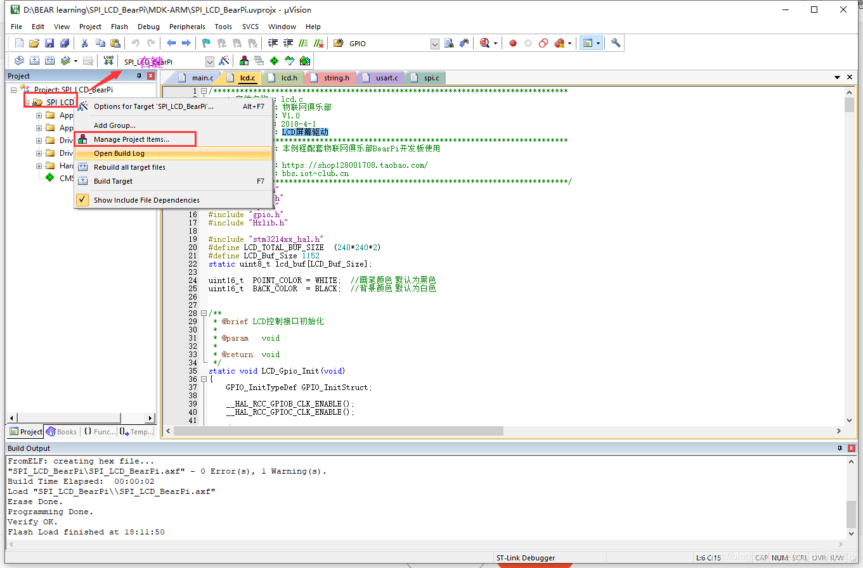Switch to the main.c editor tab
863x568 pixels.
click(x=197, y=78)
